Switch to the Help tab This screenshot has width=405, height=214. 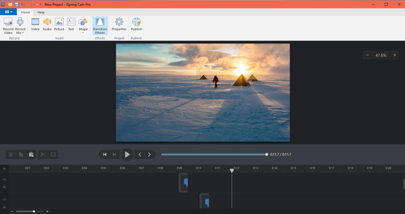tap(41, 12)
